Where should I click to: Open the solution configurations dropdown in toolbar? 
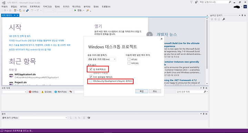(49, 10)
